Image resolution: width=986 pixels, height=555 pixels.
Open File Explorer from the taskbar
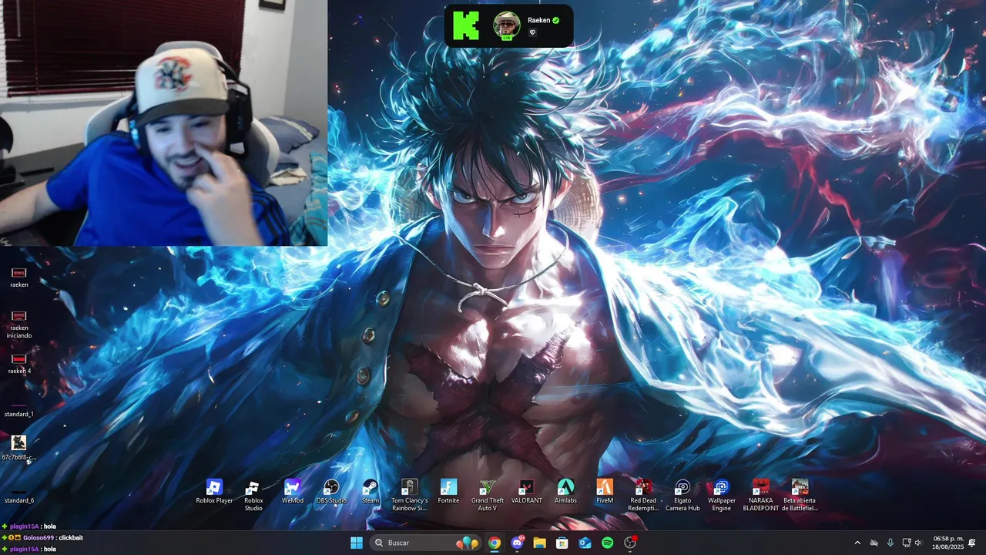(x=539, y=543)
